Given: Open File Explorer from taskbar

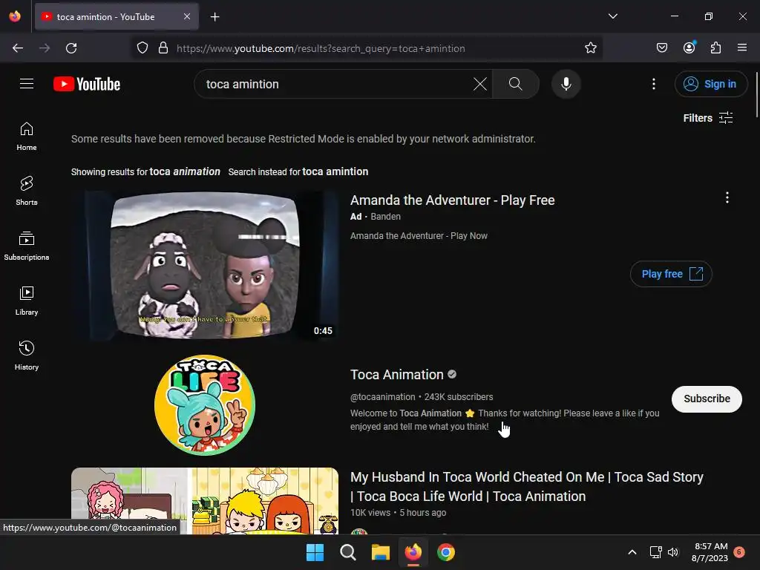Looking at the screenshot, I should [x=381, y=552].
